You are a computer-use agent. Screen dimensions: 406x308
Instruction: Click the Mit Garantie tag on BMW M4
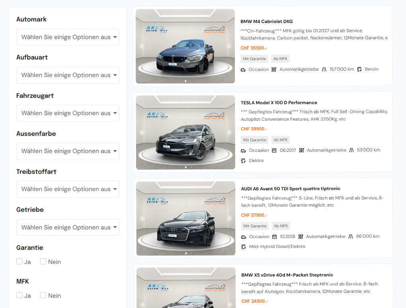pyautogui.click(x=254, y=59)
